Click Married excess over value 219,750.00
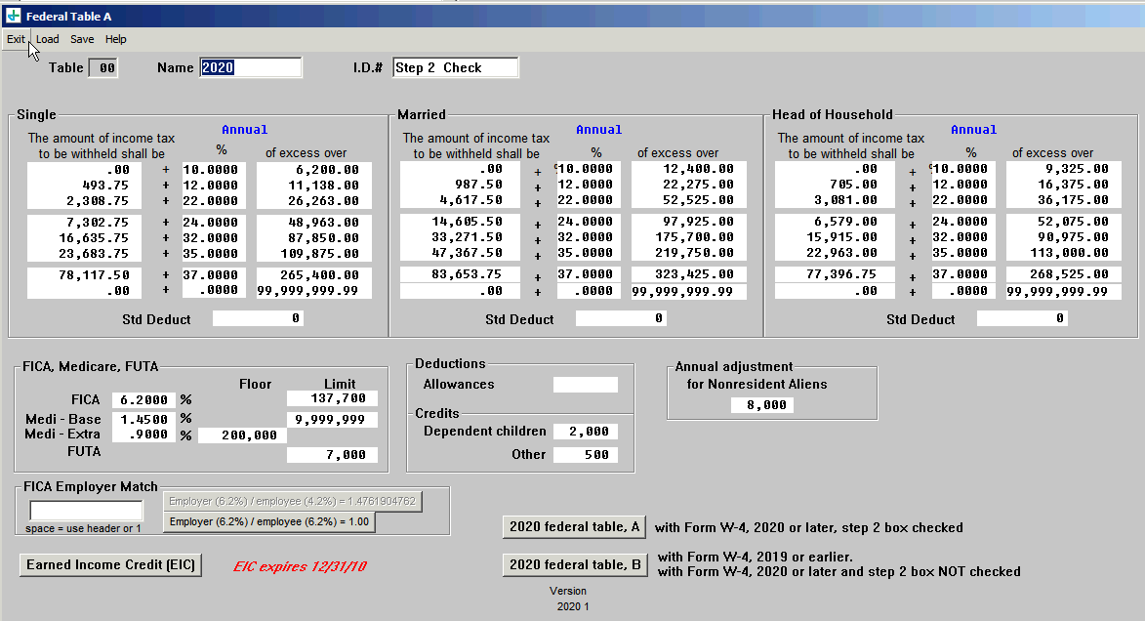The height and width of the screenshot is (621, 1145). 688,253
